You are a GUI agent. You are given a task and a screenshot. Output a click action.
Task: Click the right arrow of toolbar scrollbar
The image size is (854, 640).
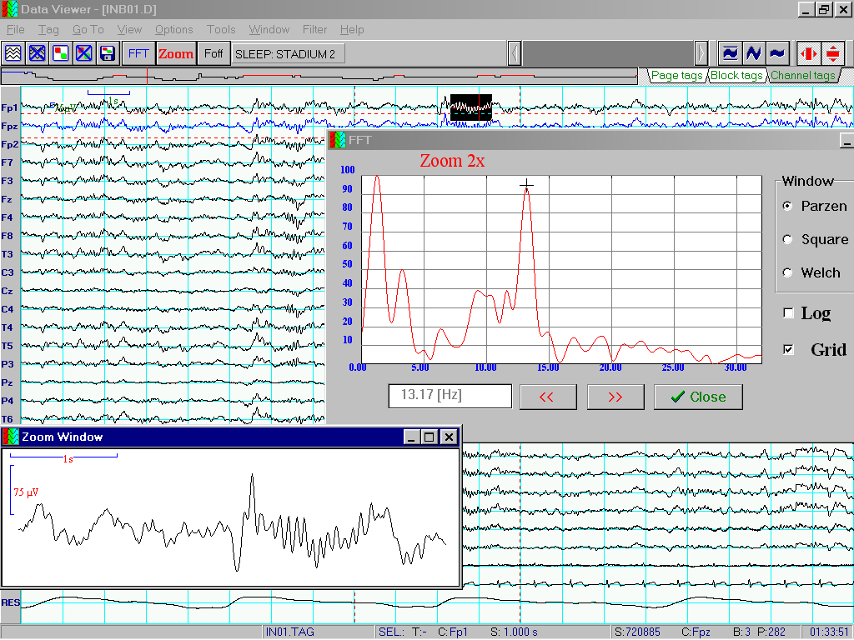pos(701,53)
